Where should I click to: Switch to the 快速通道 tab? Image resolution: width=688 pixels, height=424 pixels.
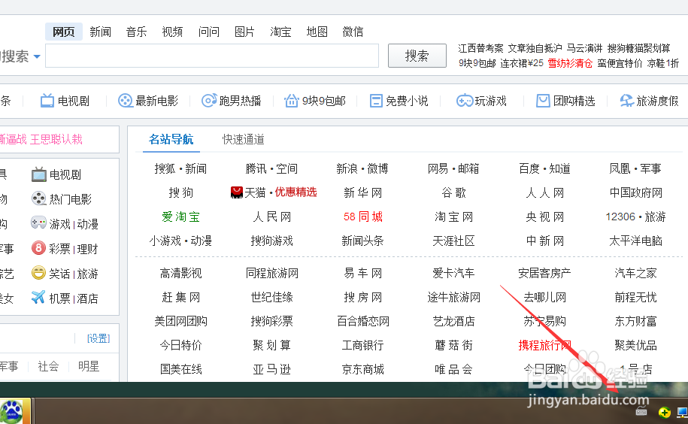tap(243, 139)
